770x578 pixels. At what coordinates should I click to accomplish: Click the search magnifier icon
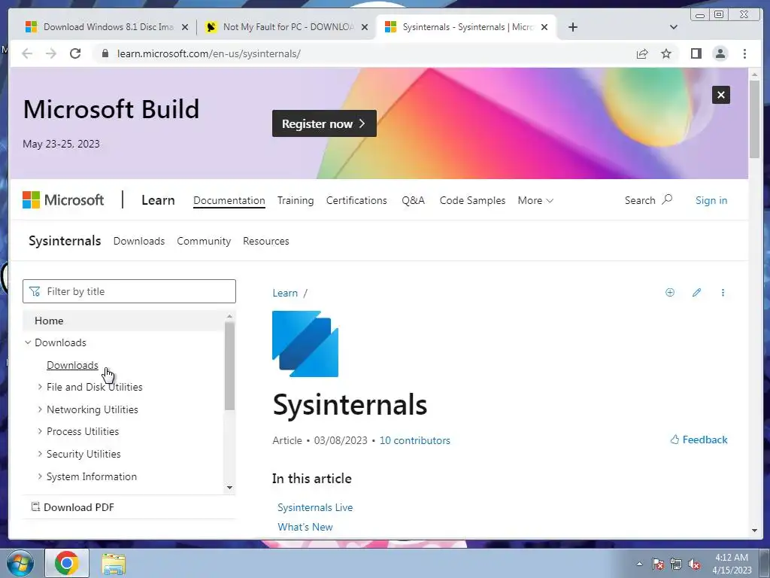667,199
